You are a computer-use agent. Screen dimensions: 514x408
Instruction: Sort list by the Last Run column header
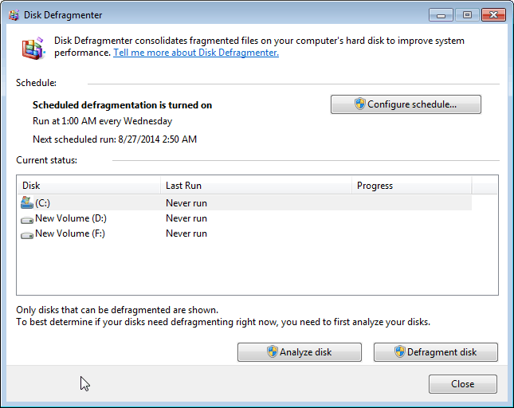pyautogui.click(x=255, y=186)
